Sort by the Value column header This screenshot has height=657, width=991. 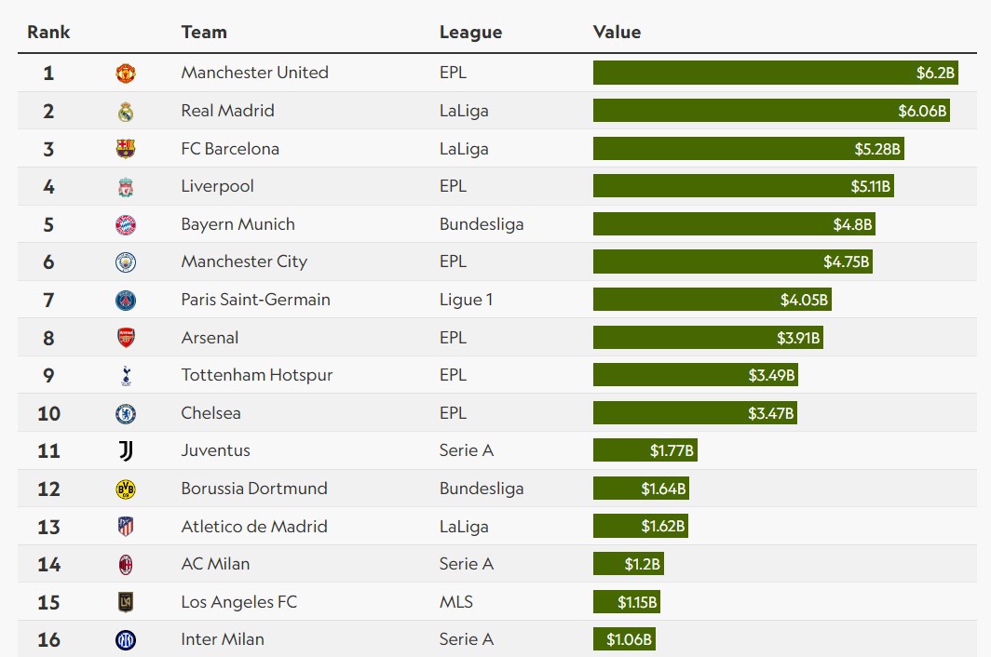click(617, 33)
